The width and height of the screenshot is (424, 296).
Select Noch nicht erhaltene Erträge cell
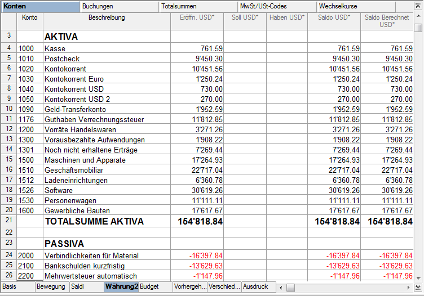(x=107, y=150)
